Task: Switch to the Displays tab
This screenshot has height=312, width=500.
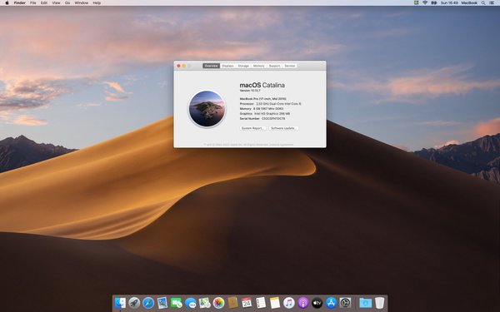Action: [227, 66]
